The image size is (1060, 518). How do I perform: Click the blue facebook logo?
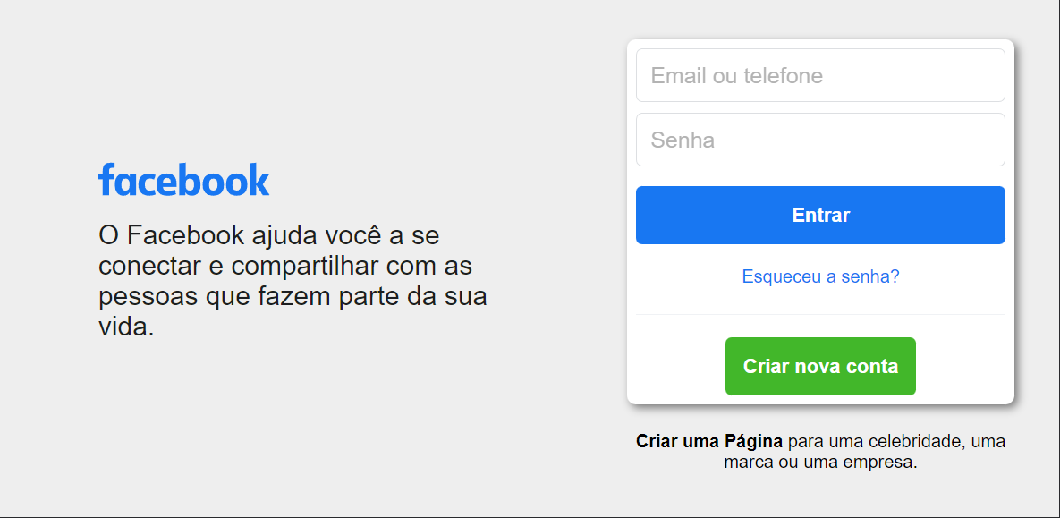(x=184, y=179)
